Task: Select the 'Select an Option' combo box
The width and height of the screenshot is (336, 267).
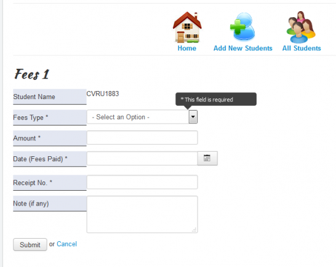Action: pos(142,117)
